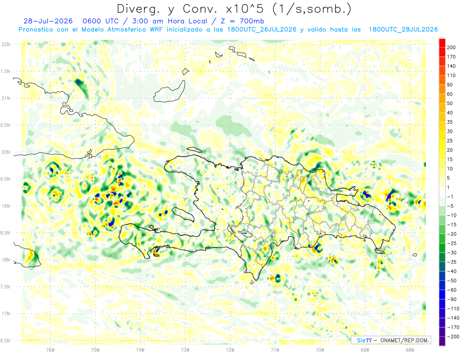Click the colorbar label "-110"
Image resolution: width=460 pixels, height=355 pixels.
coord(453,309)
